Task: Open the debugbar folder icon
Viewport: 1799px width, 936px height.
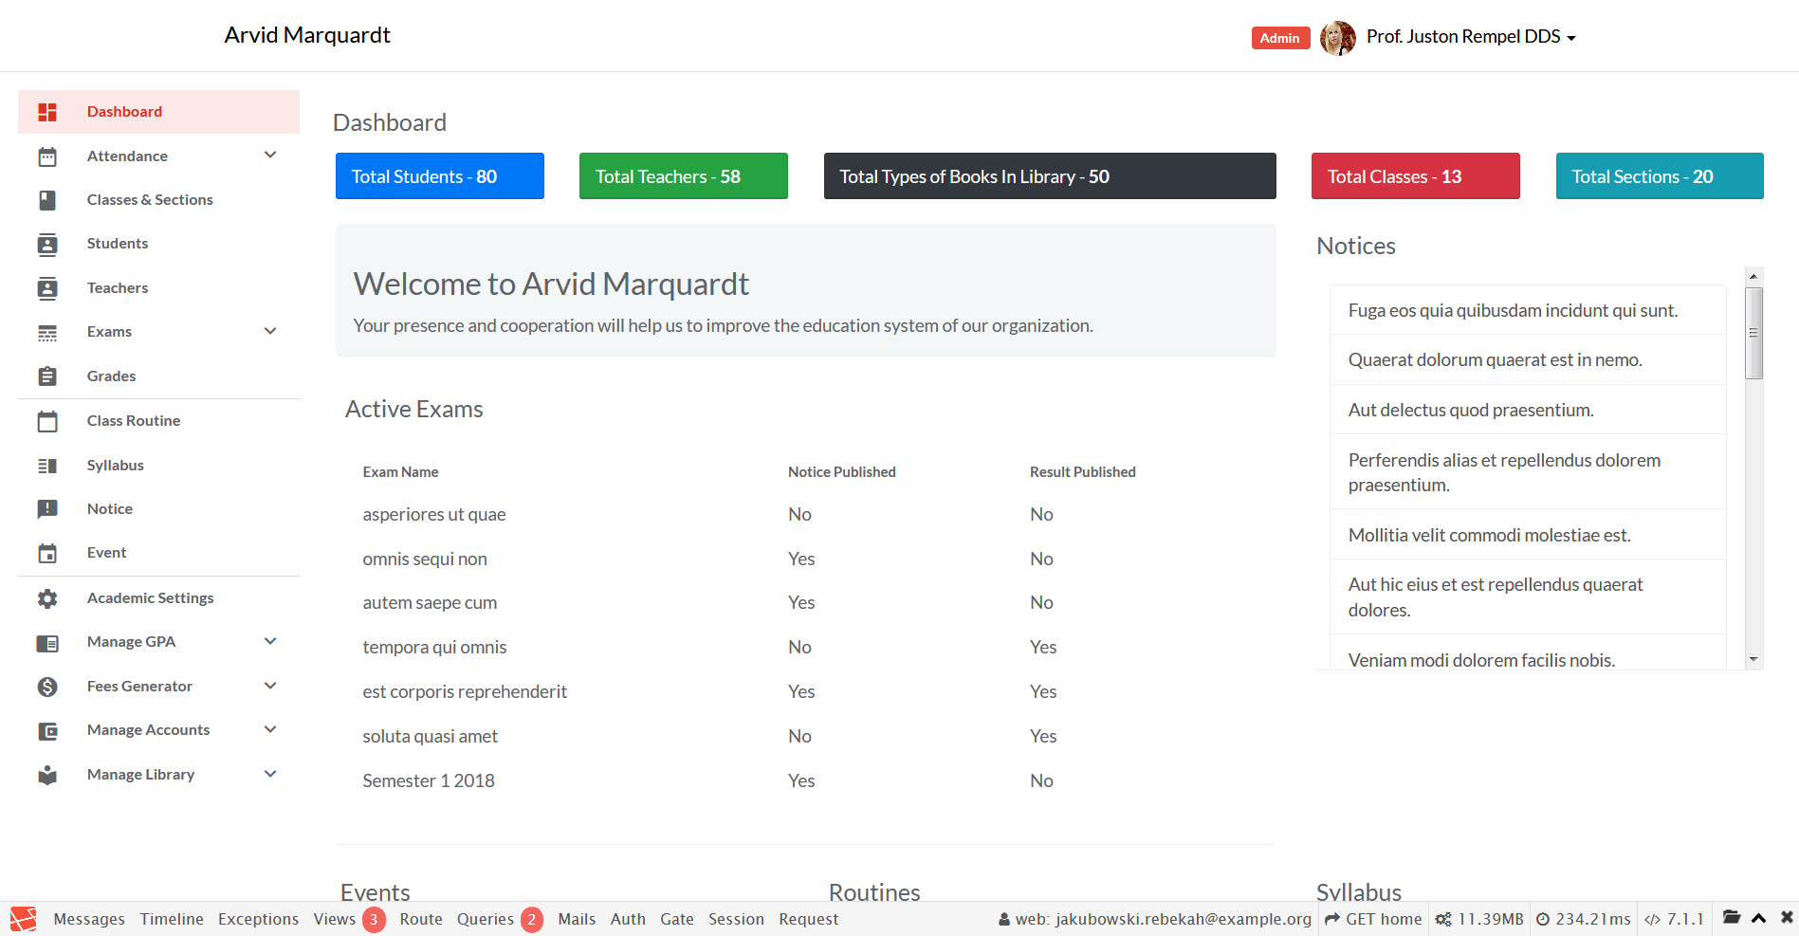Action: point(1732,917)
